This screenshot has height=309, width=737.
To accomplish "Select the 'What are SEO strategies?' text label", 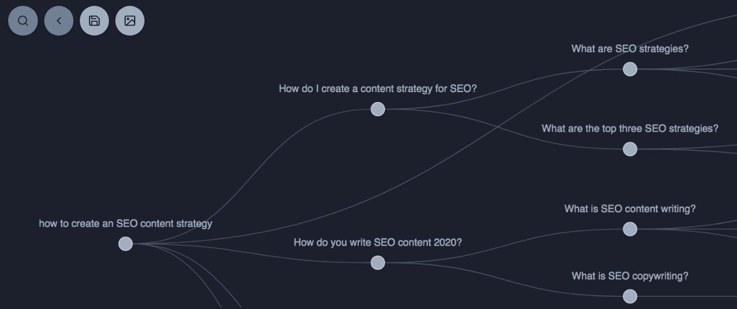I will (x=630, y=49).
